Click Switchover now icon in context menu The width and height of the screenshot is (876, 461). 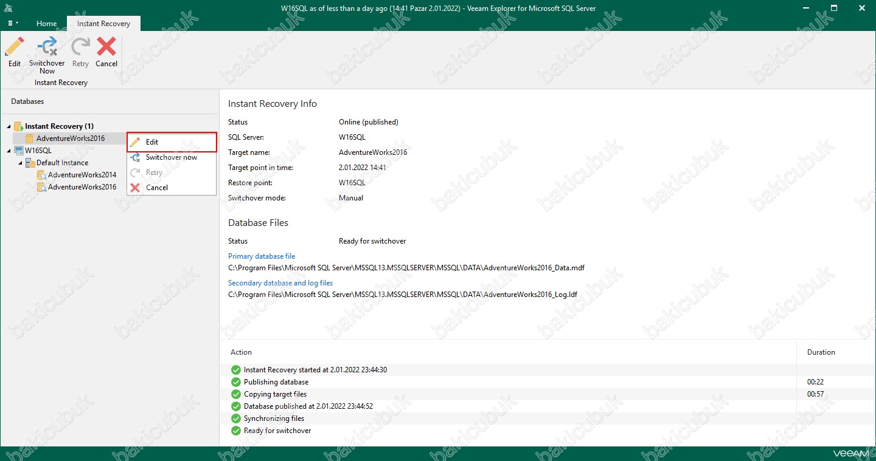coord(136,157)
